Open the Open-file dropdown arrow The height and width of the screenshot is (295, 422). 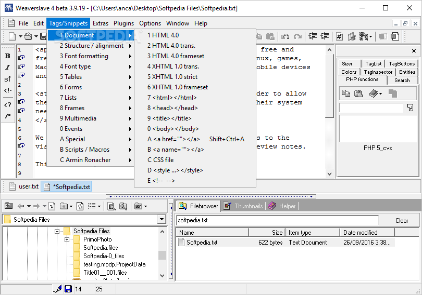36,36
